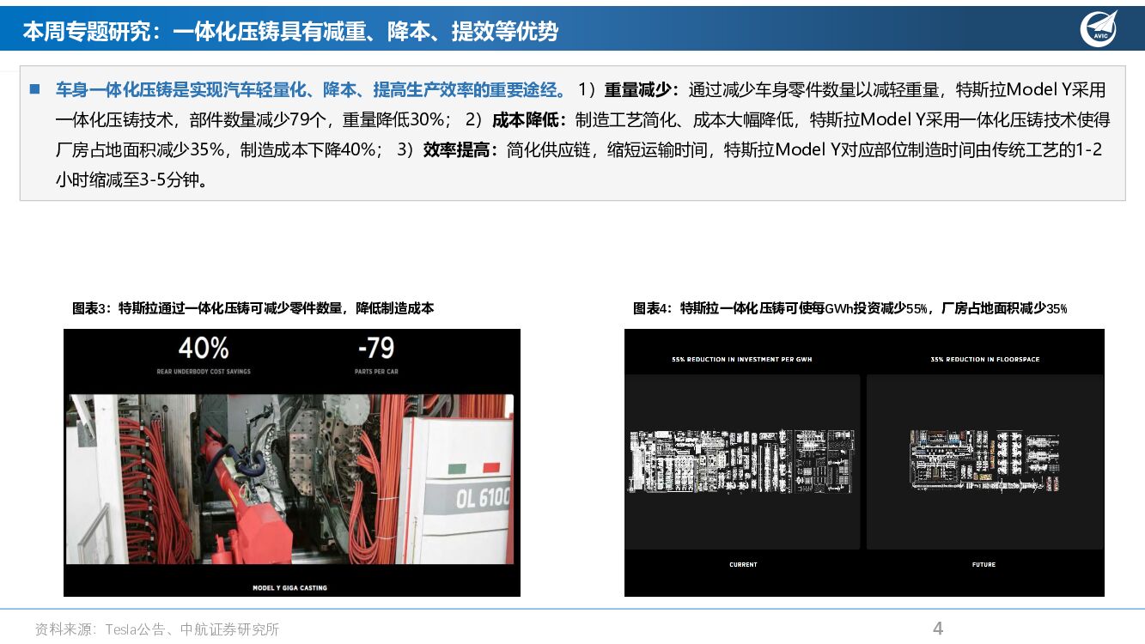The width and height of the screenshot is (1145, 644).
Task: Click the MODEL Y GIGA CASTING label
Action: [289, 588]
